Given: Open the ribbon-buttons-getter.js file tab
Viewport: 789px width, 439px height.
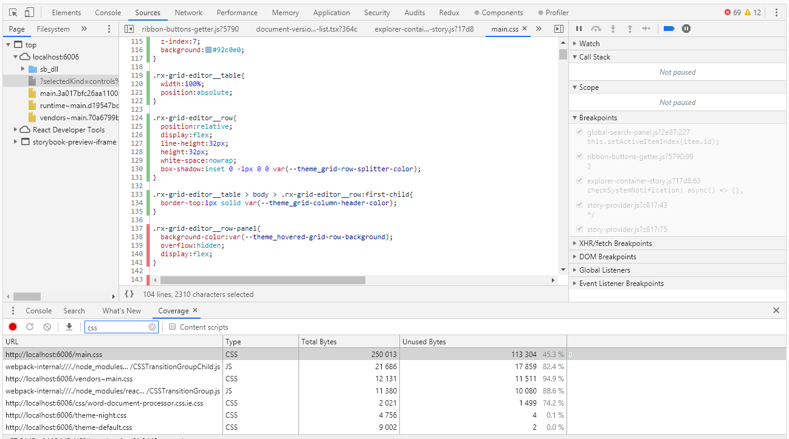Looking at the screenshot, I should click(x=190, y=29).
